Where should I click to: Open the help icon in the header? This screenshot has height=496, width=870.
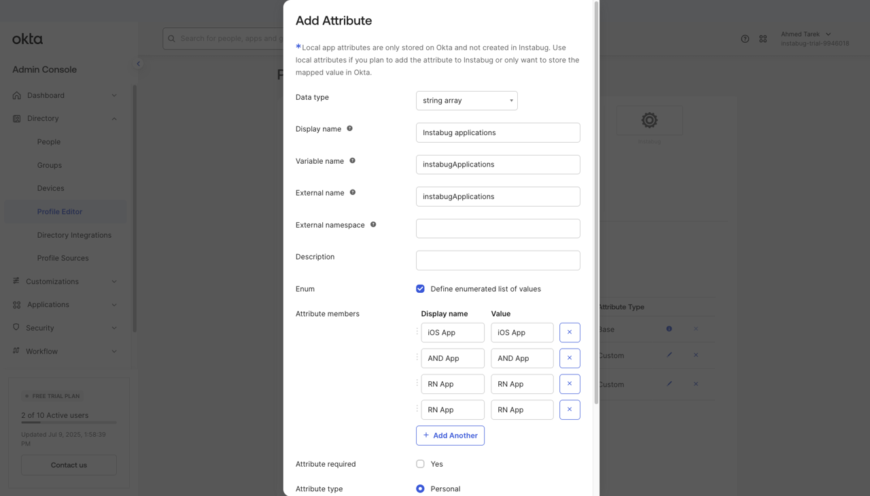tap(745, 39)
